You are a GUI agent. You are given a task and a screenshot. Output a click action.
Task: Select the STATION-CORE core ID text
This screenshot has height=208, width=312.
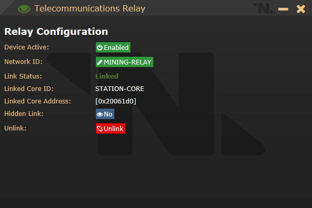[x=120, y=89]
